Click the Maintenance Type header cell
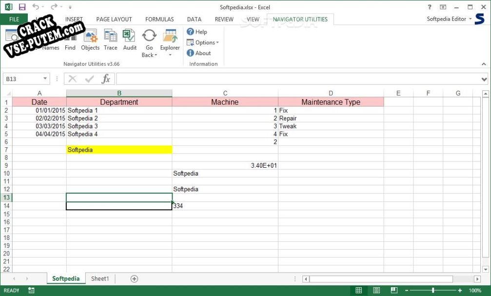 (331, 102)
